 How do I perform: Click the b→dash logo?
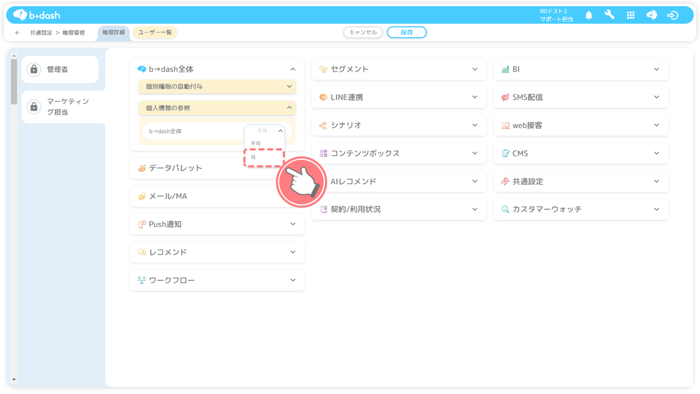click(37, 15)
